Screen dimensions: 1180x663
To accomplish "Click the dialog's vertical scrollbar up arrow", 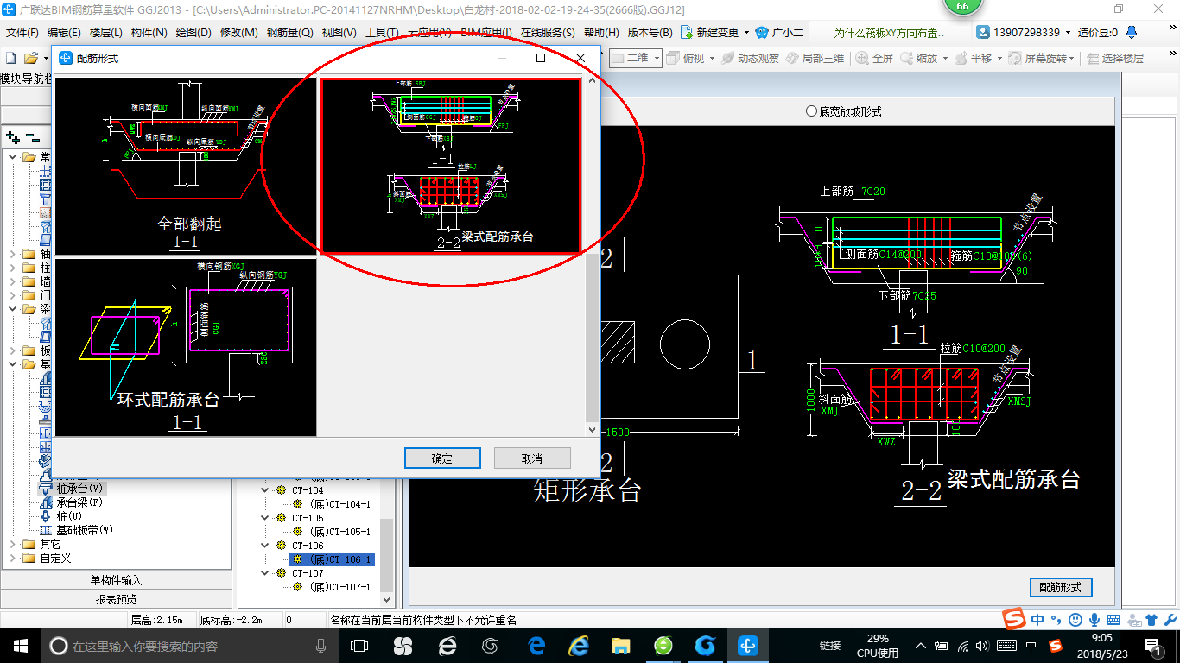I will (592, 81).
